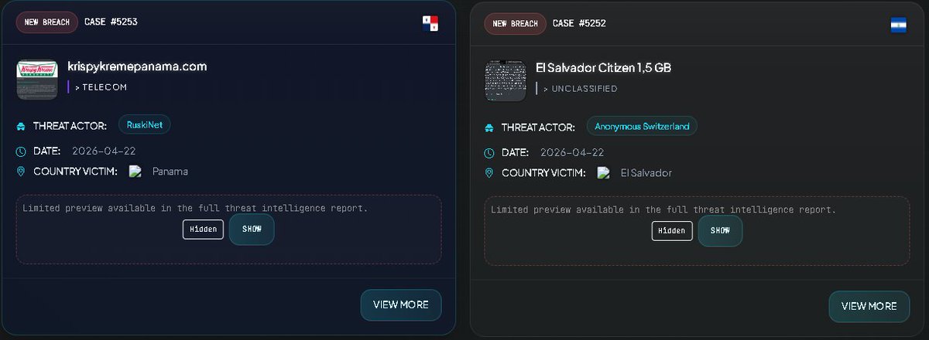Click SHOW on the krispykremepanama.com preview
929x340 pixels.
pos(252,229)
